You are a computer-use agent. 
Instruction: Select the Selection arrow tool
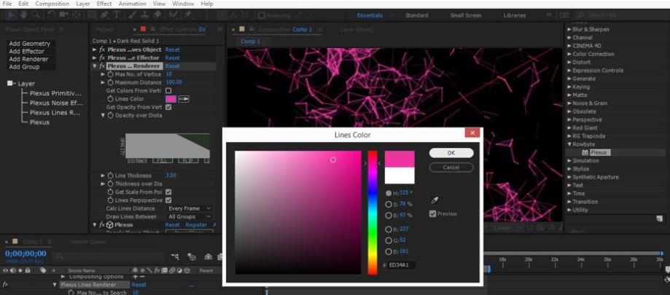(11, 15)
